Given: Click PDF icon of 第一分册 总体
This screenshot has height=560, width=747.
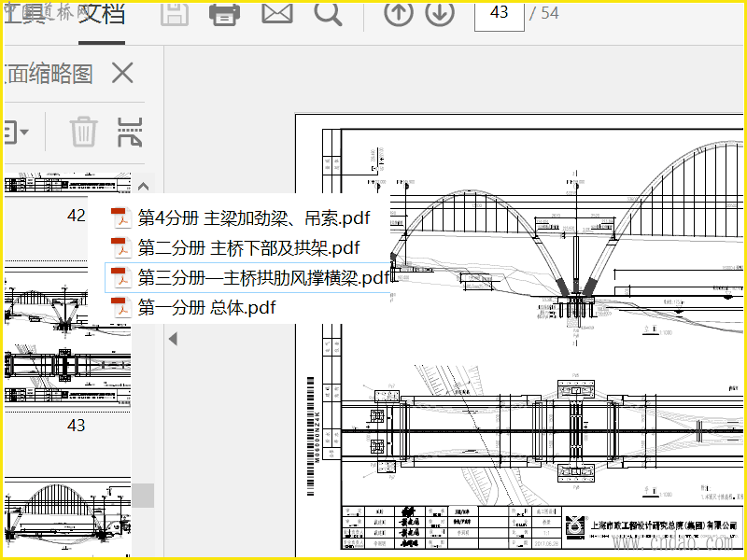Looking at the screenshot, I should click(121, 307).
